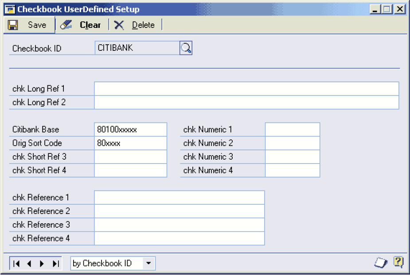Screen dimensions: 410x275
Task: Click into the Citibank Base field
Action: pyautogui.click(x=130, y=130)
